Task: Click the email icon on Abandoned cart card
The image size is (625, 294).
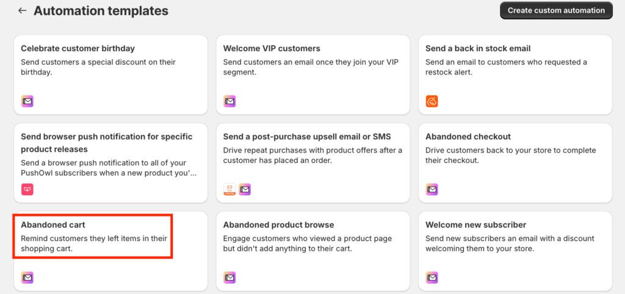Action: pyautogui.click(x=27, y=278)
